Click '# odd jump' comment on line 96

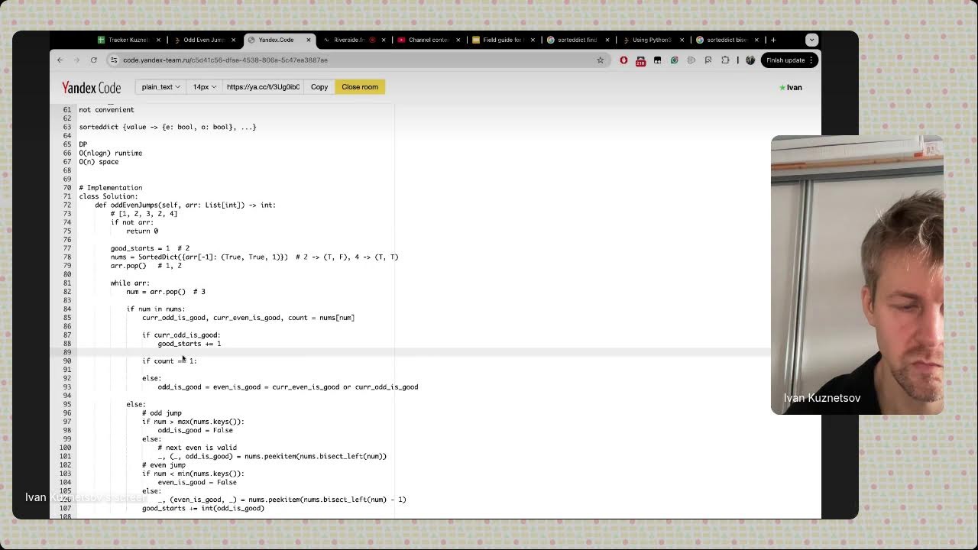click(x=162, y=413)
